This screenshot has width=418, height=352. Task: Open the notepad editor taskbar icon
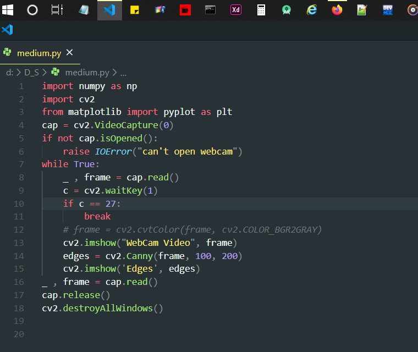(x=362, y=10)
